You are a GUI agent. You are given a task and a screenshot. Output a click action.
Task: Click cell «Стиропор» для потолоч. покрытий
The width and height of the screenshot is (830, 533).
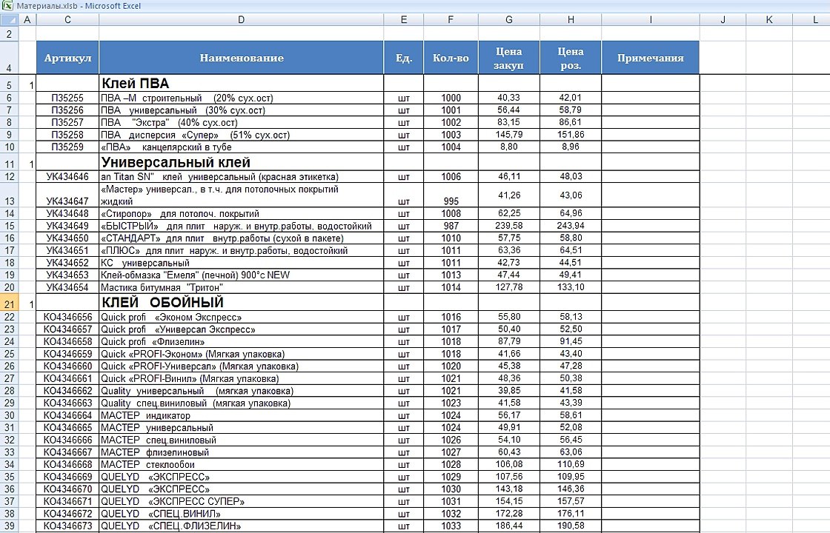242,214
